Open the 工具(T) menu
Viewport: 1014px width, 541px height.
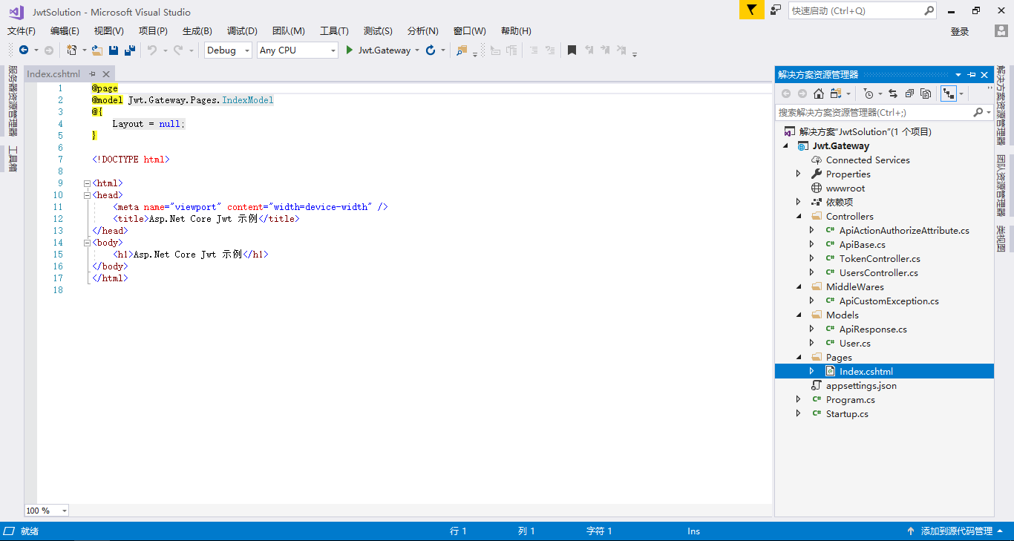point(334,30)
